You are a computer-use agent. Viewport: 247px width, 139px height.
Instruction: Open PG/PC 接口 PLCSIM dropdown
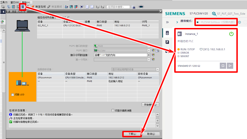point(149,51)
